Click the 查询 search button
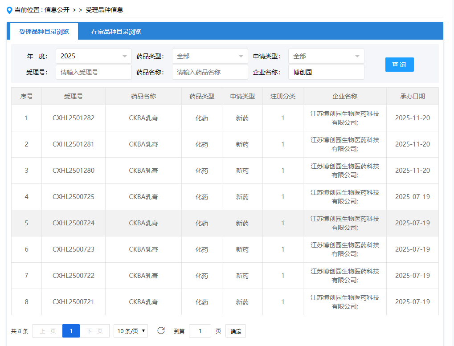454x346 pixels. [399, 65]
